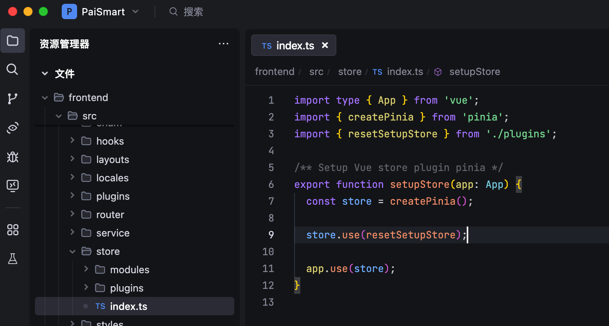Expand the hooks folder
Image resolution: width=609 pixels, height=326 pixels.
click(x=72, y=141)
